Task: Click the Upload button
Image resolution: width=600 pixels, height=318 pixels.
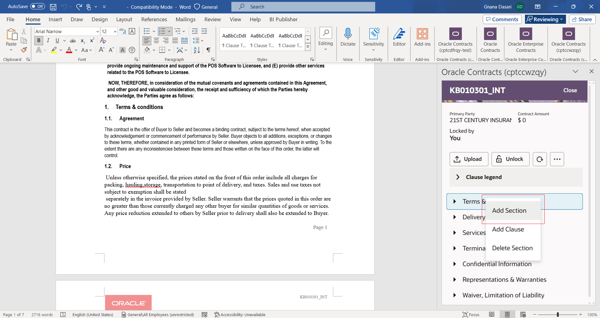Action: point(469,159)
